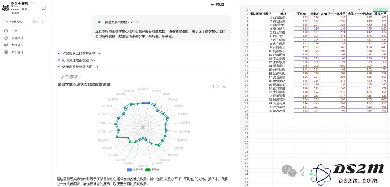Select the 学业焦虑 cell in spreadsheet
The image size is (390, 187).
(283, 58)
